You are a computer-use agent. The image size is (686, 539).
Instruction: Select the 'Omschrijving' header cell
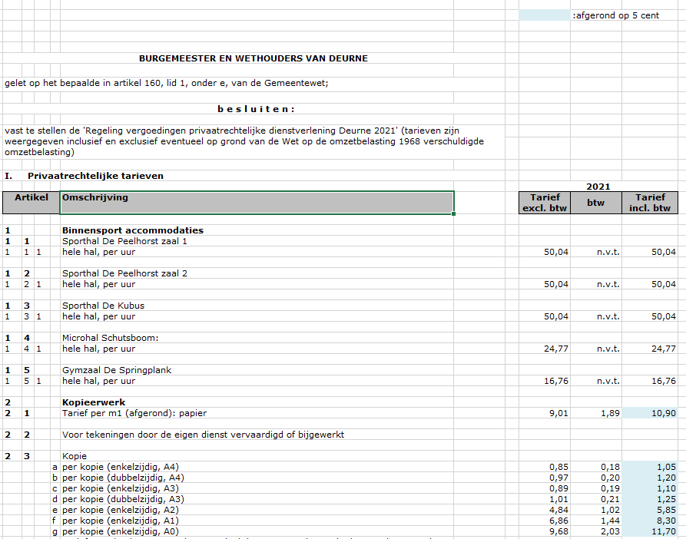pos(257,203)
